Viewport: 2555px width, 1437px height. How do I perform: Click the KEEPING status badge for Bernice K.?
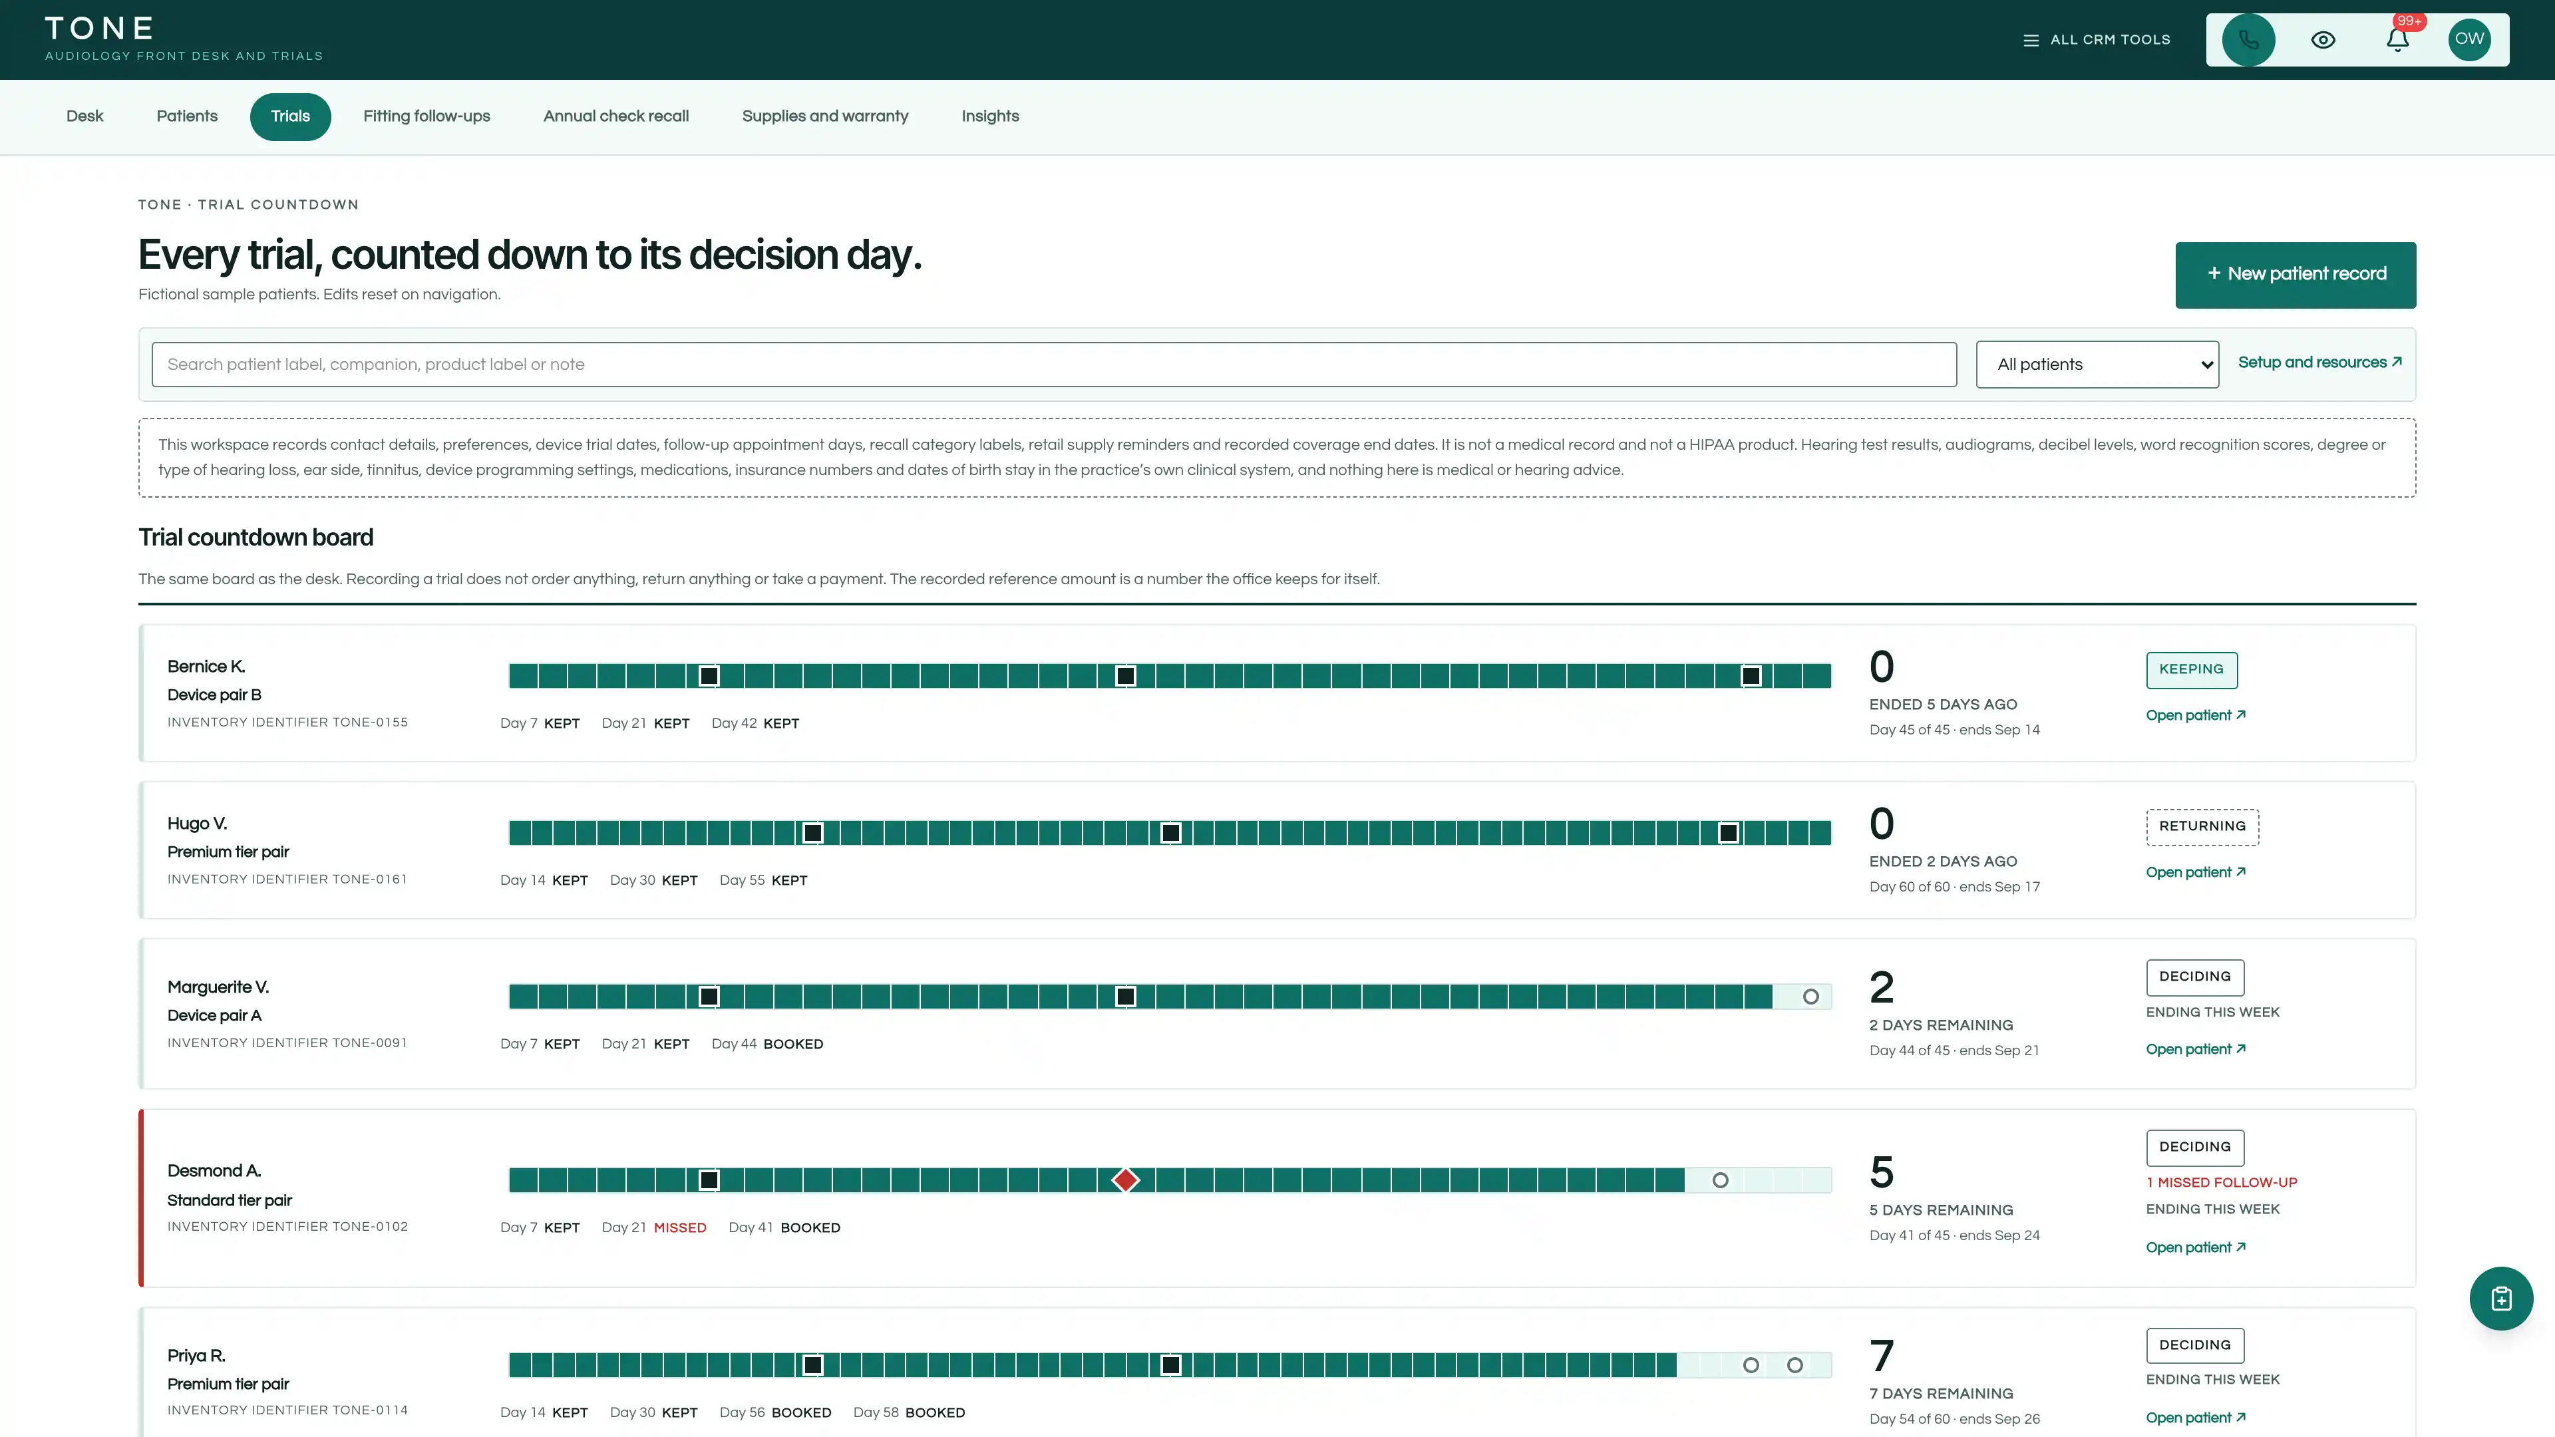point(2191,669)
